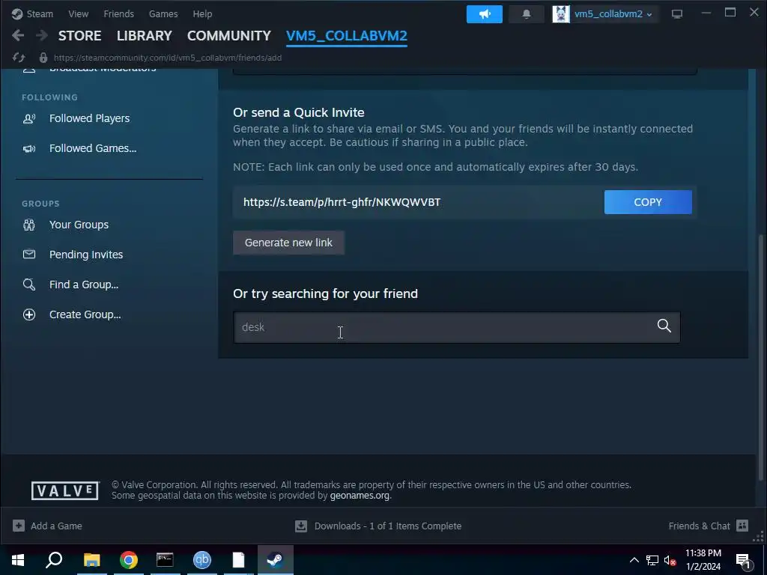Viewport: 767px width, 575px height.
Task: Click the muted volume tray icon
Action: tap(670, 560)
